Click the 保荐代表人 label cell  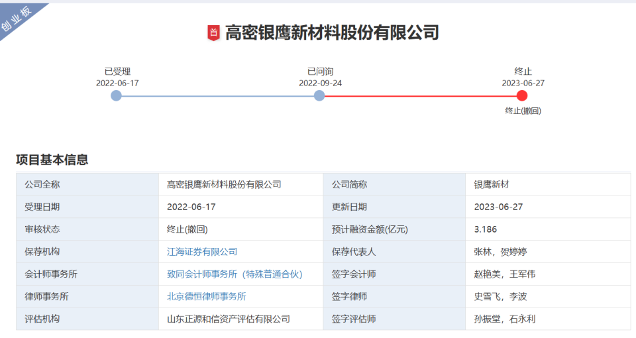pos(394,252)
